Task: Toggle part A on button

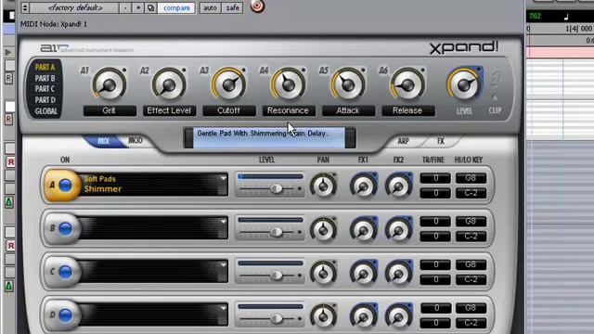Action: pyautogui.click(x=65, y=186)
